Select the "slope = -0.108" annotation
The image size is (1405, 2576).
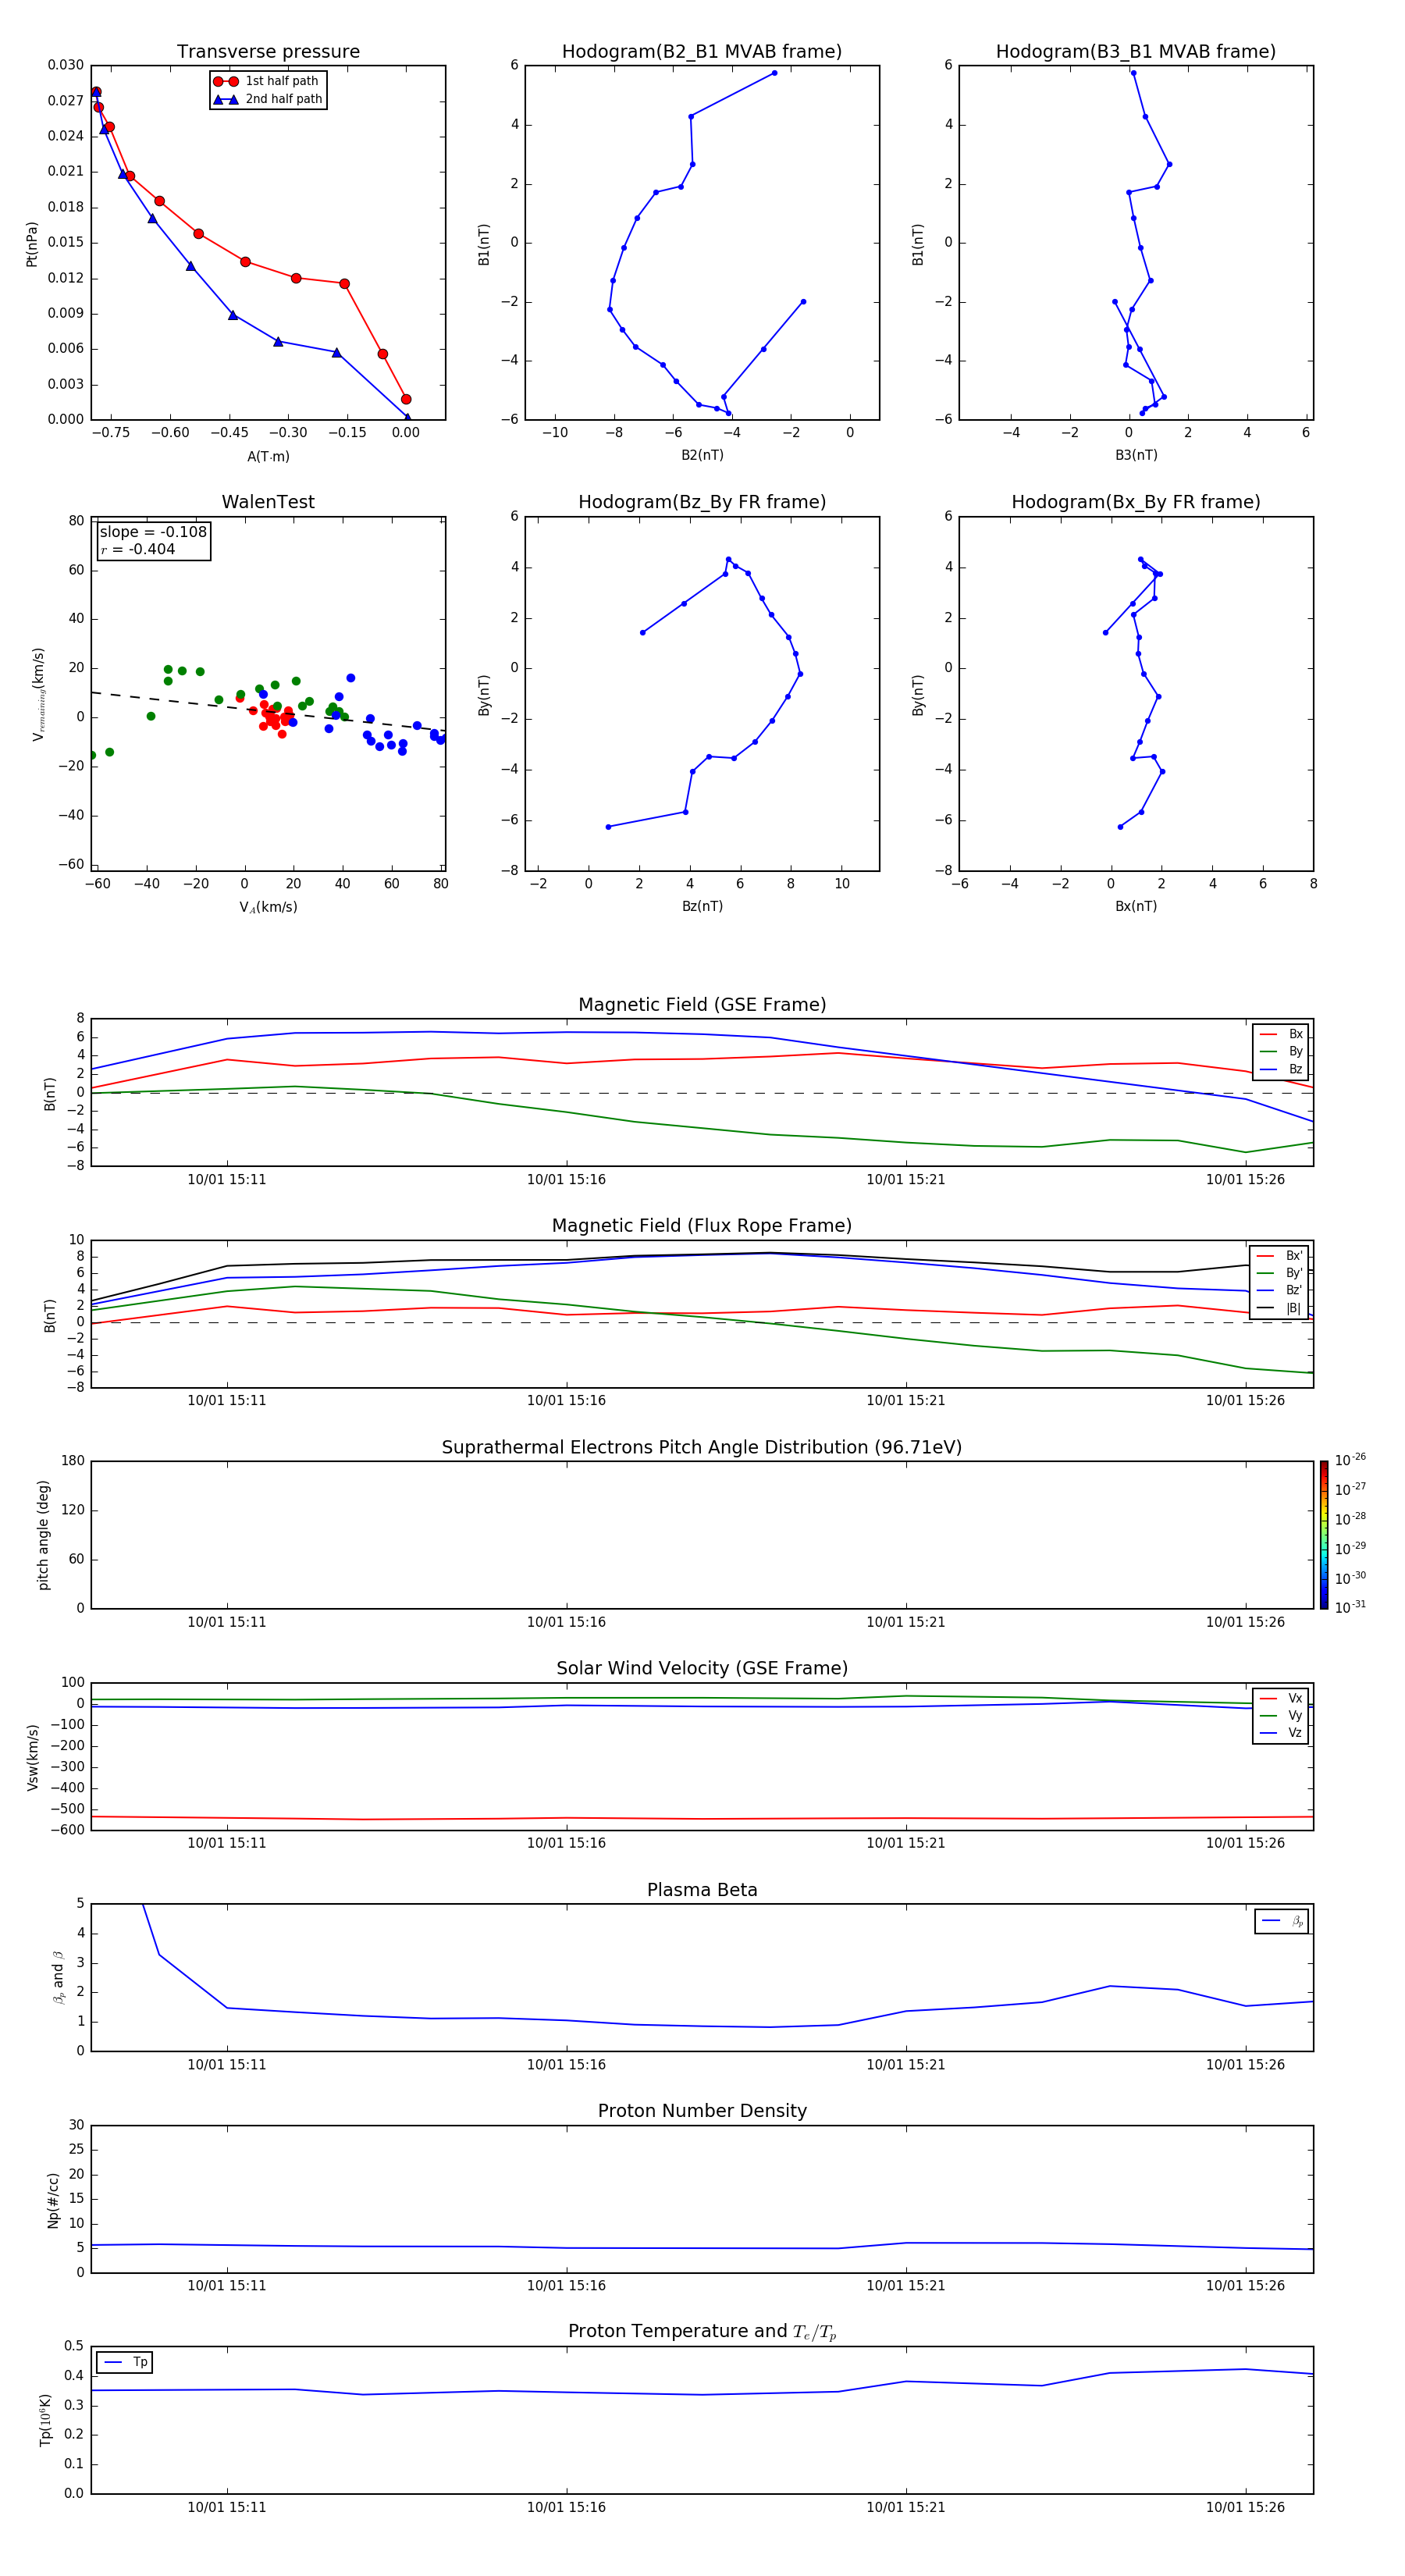pos(153,532)
